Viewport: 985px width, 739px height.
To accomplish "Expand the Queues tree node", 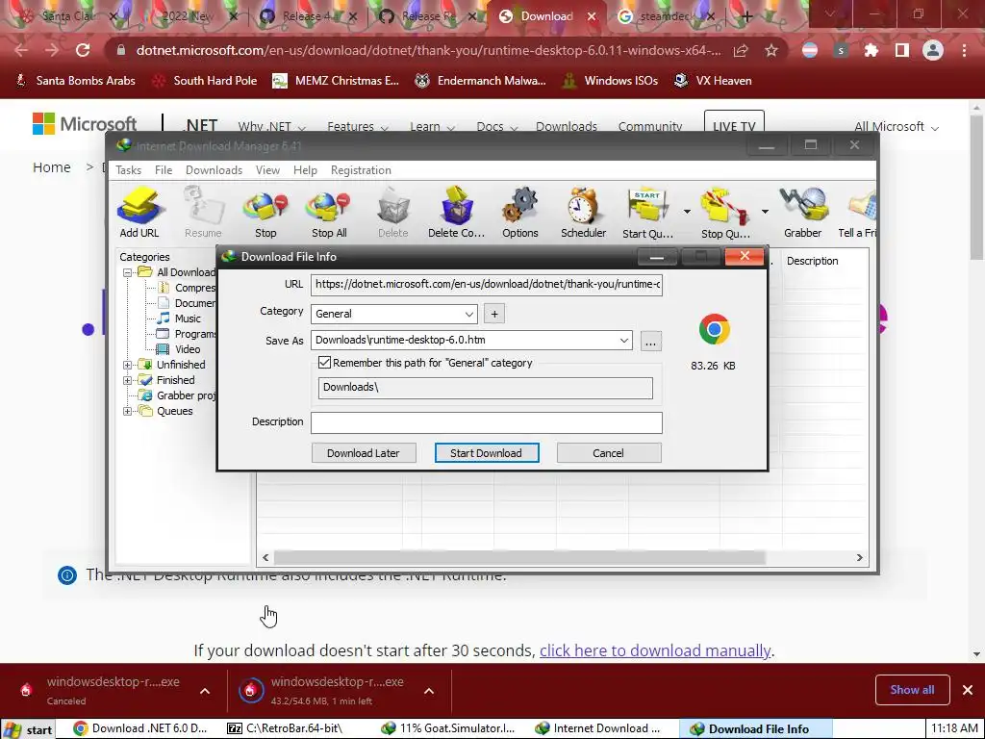I will point(128,412).
